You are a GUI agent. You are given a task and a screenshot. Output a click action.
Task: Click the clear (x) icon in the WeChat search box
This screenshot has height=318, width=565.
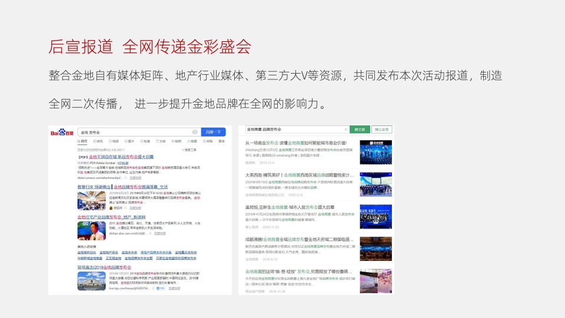345,130
